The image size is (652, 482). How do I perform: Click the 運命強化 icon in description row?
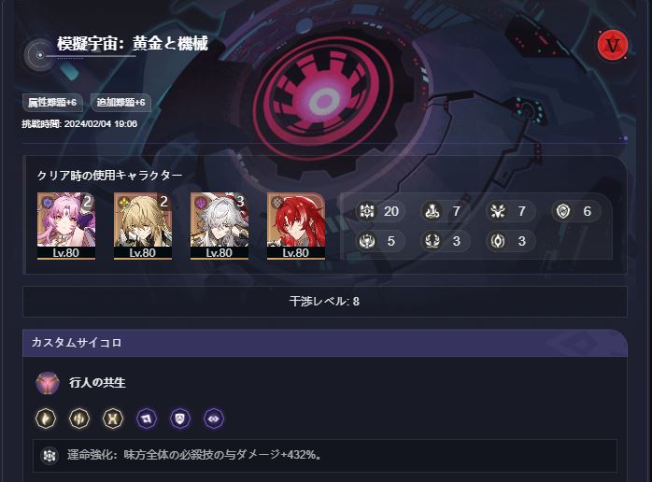(50, 455)
